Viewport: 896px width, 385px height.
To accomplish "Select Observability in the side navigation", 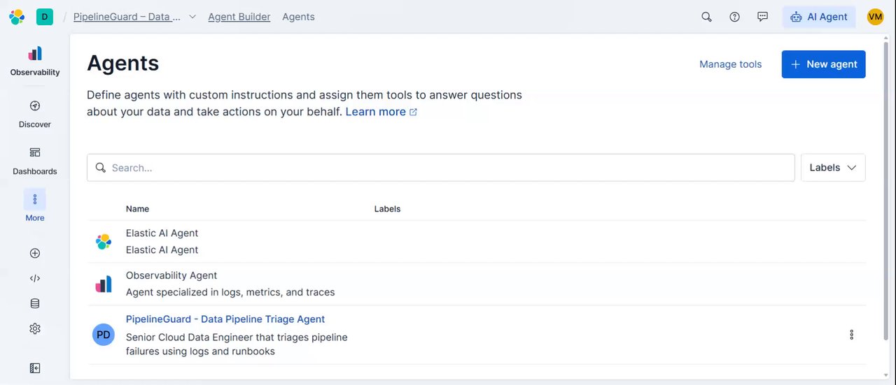I will click(35, 61).
